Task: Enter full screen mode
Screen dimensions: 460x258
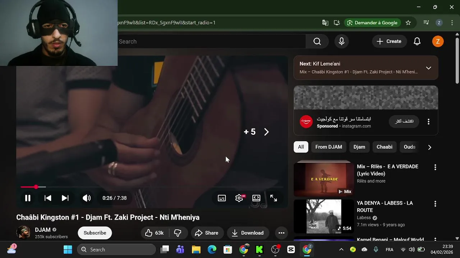Action: 273,198
